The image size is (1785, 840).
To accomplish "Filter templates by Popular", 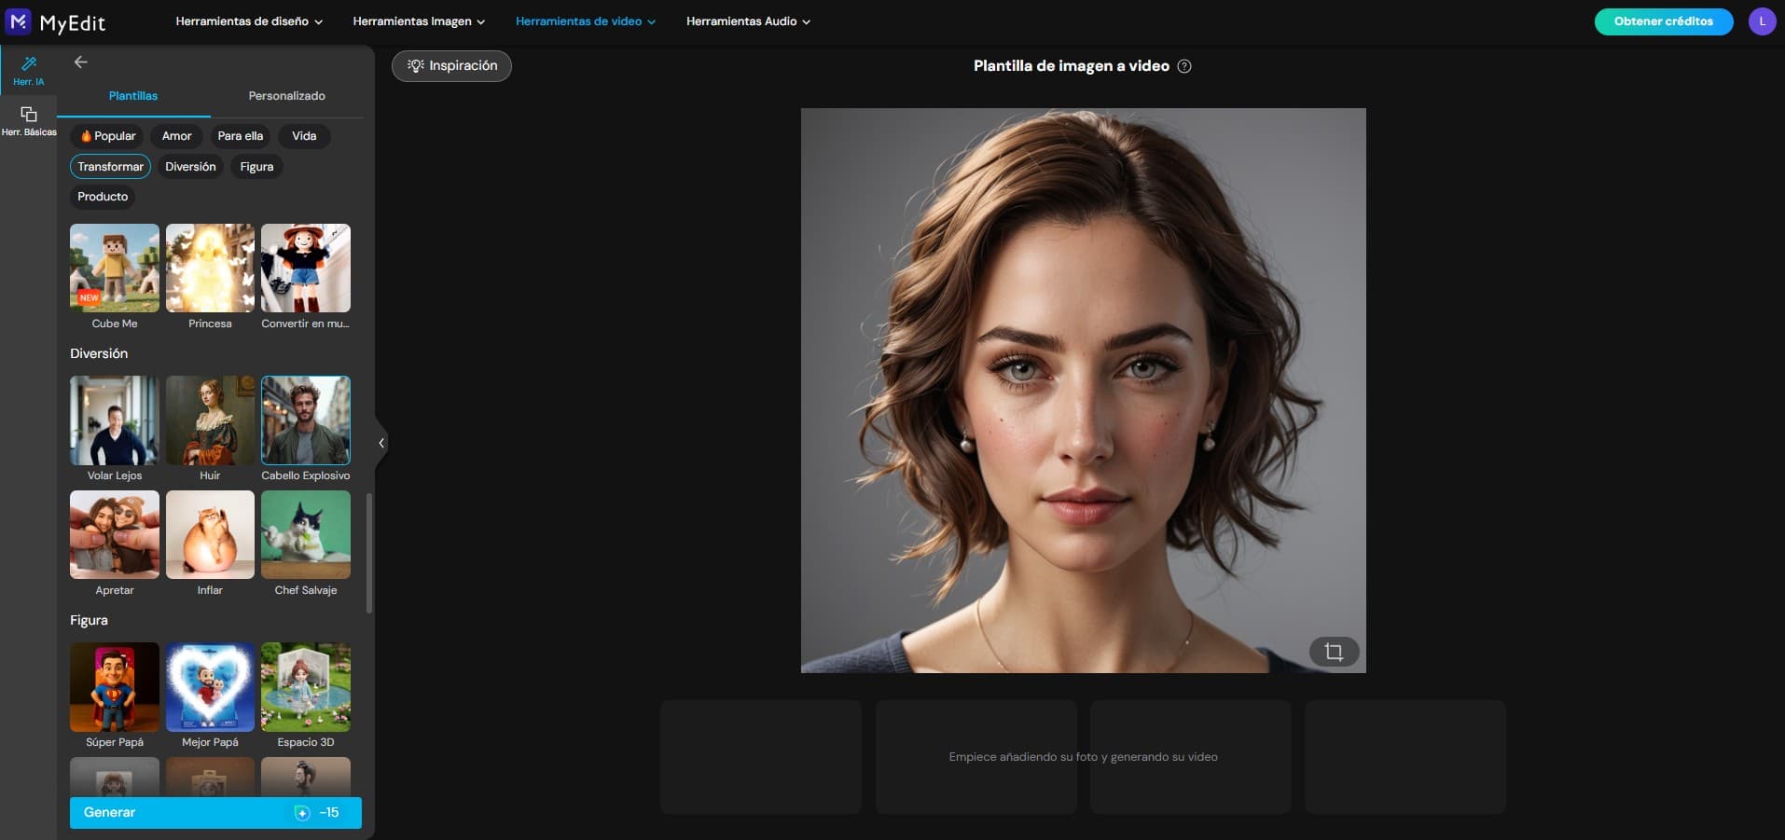I will point(107,136).
